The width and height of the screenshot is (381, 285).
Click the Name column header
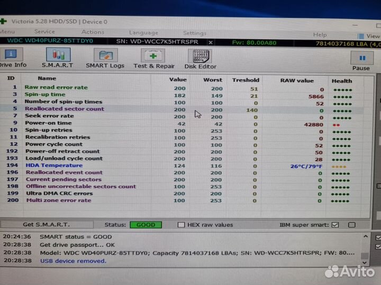click(x=47, y=78)
